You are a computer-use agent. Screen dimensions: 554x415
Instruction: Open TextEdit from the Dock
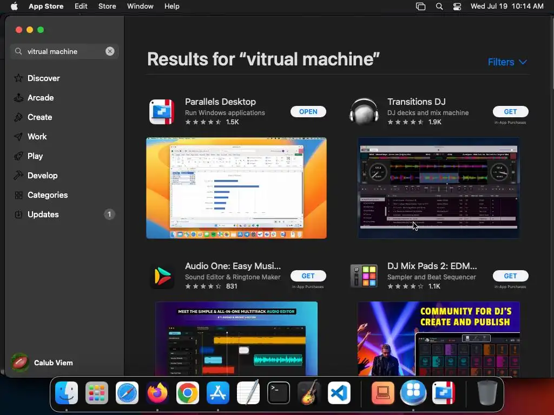[248, 393]
